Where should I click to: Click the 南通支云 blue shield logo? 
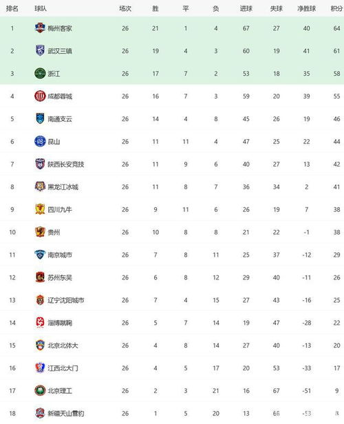click(x=40, y=118)
